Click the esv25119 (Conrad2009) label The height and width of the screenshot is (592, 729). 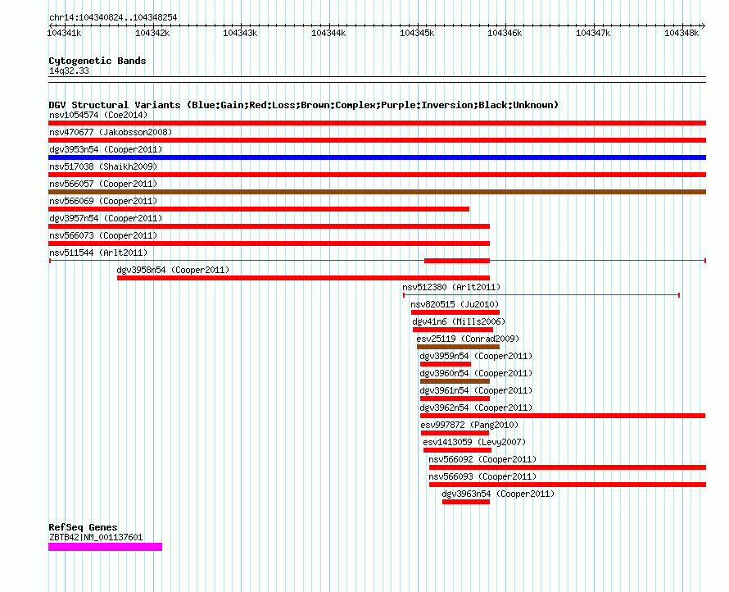pos(468,339)
